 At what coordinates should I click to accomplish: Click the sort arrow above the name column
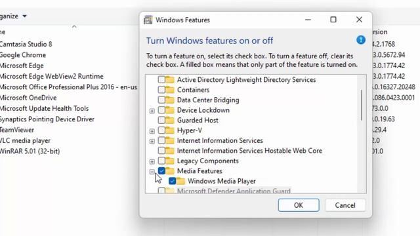pyautogui.click(x=74, y=26)
